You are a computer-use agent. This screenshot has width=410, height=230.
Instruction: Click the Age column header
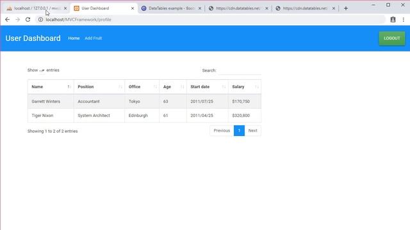(x=173, y=87)
